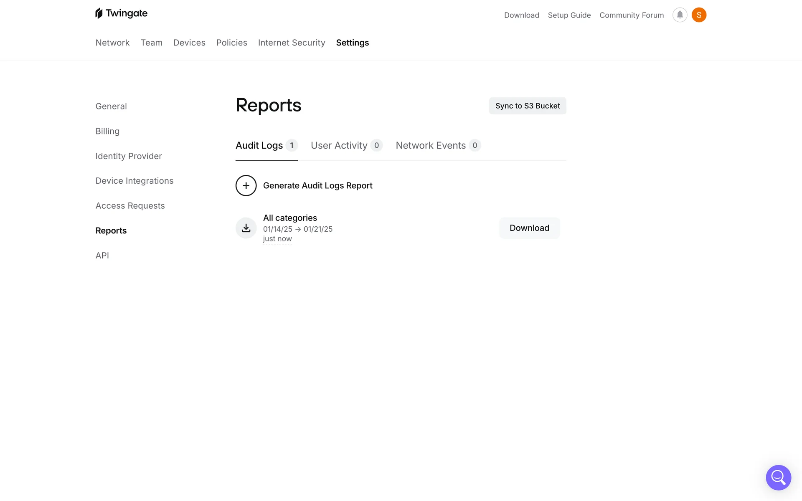Switch to the Network Events tab
Screen dimensions: 802x501
[431, 145]
